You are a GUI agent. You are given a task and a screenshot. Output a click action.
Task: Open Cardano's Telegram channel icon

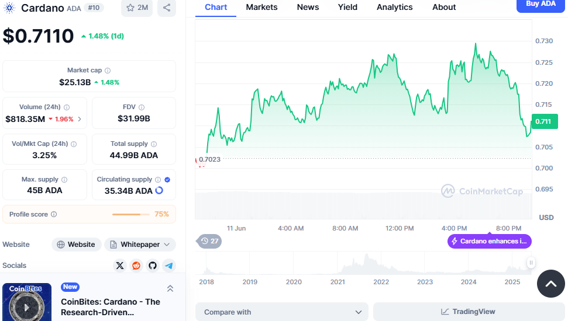coord(169,266)
